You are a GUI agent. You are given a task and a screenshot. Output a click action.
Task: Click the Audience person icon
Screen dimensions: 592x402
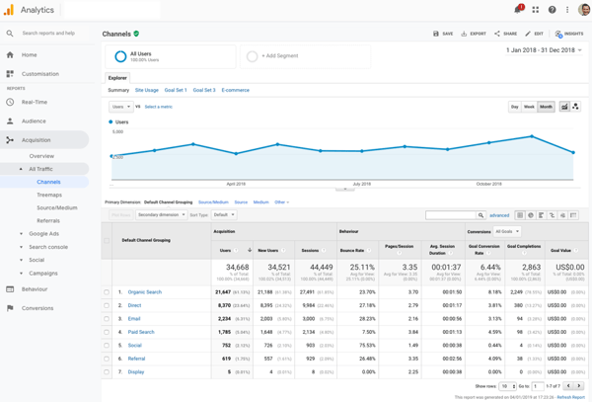coord(10,121)
